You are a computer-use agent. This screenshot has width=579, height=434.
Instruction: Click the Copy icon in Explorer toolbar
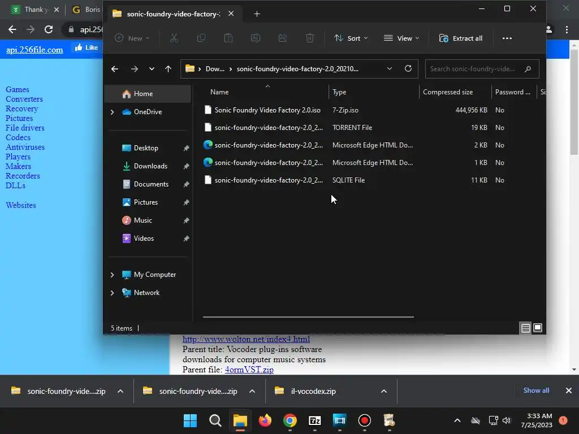[x=201, y=38]
